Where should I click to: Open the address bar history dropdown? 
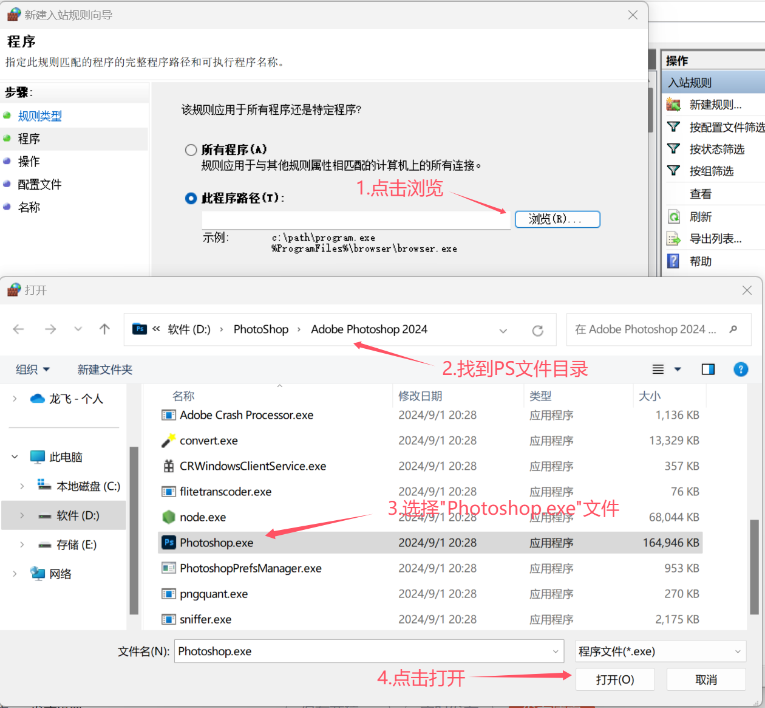point(503,331)
